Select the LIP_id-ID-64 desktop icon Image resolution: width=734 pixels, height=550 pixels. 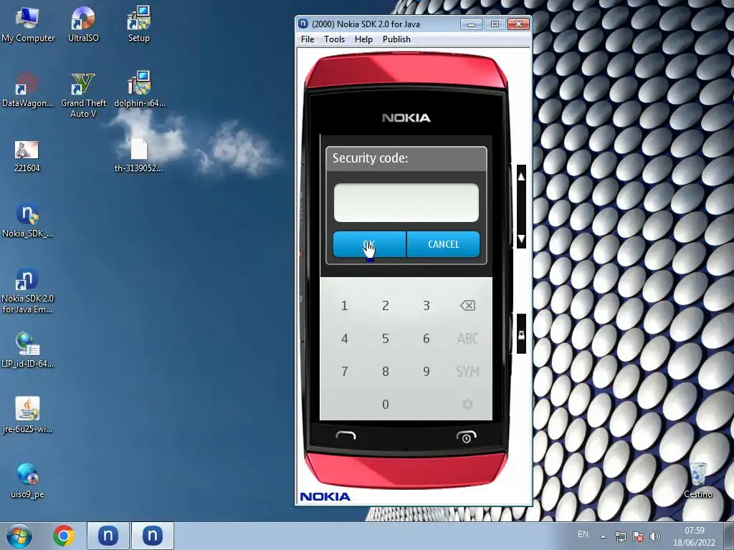pos(28,350)
